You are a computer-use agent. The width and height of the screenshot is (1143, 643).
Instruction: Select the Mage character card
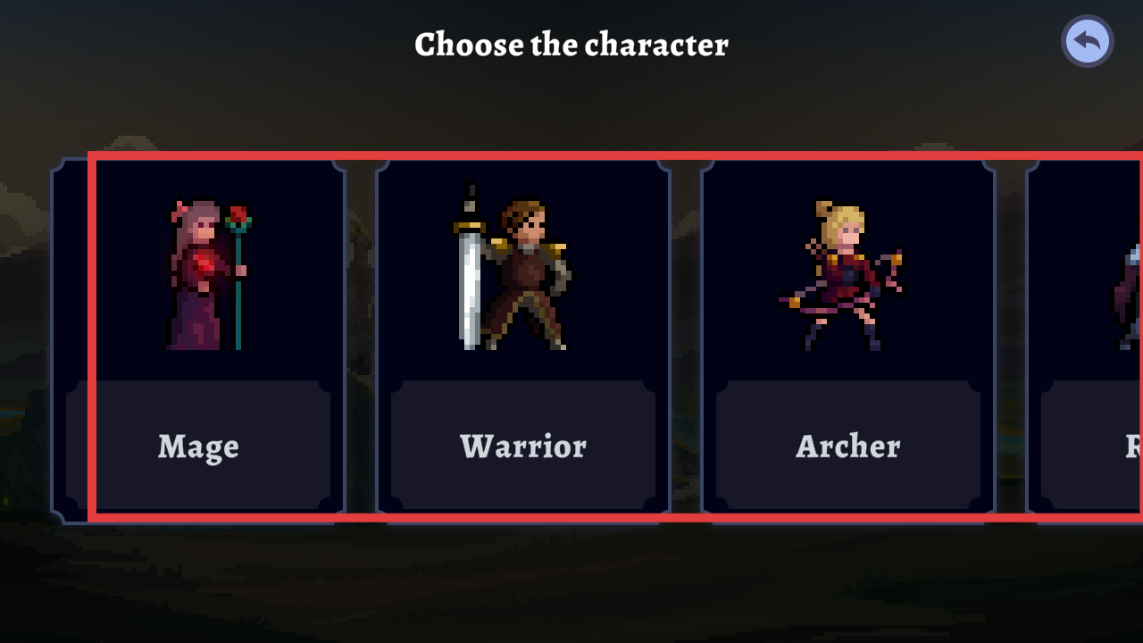pos(198,340)
